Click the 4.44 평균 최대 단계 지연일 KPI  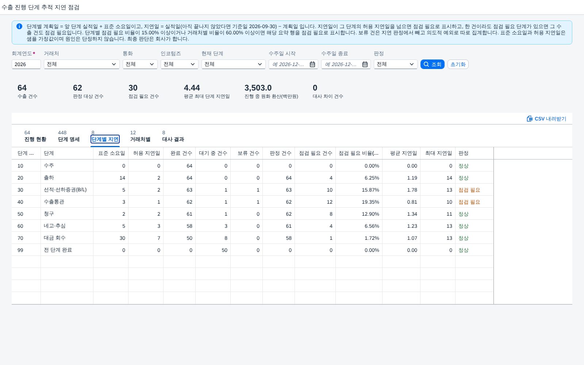tap(207, 92)
